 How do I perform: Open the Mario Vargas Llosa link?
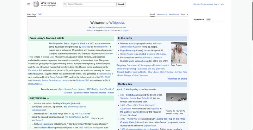pyautogui.click(x=138, y=61)
